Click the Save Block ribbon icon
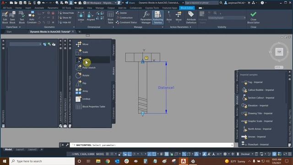The image size is (293, 165). pos(12,17)
